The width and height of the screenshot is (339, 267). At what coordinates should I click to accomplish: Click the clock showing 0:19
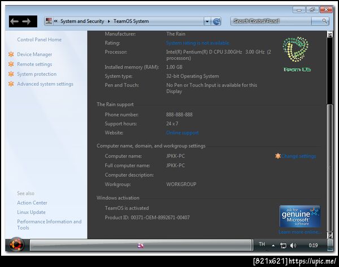pos(313,246)
